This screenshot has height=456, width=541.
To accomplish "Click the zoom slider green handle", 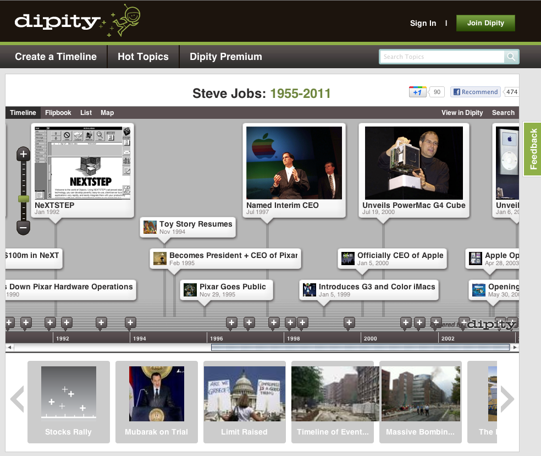I will pos(24,199).
